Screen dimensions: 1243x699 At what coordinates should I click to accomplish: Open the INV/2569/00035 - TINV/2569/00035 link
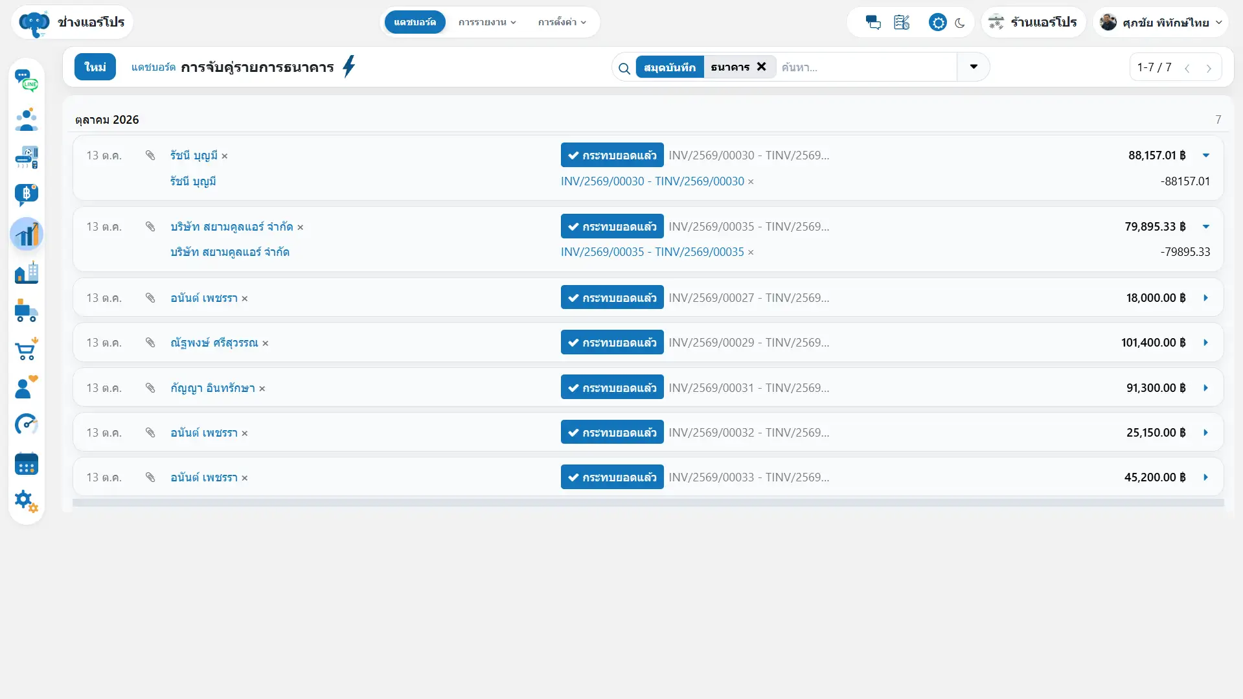(652, 252)
